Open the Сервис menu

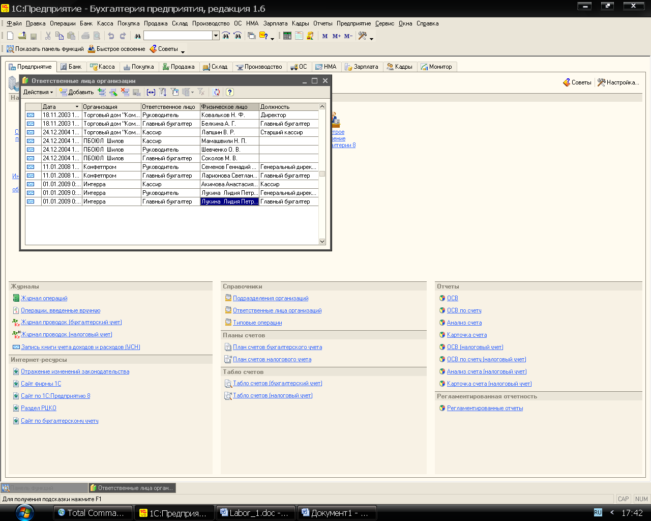(385, 23)
